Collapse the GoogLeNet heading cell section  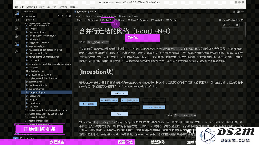point(76,29)
